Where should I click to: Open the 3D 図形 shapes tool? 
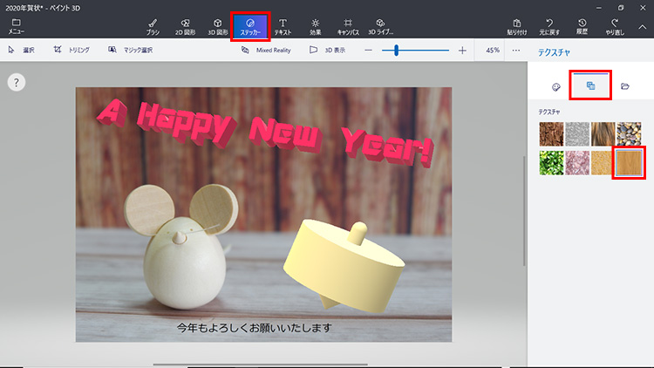(217, 24)
